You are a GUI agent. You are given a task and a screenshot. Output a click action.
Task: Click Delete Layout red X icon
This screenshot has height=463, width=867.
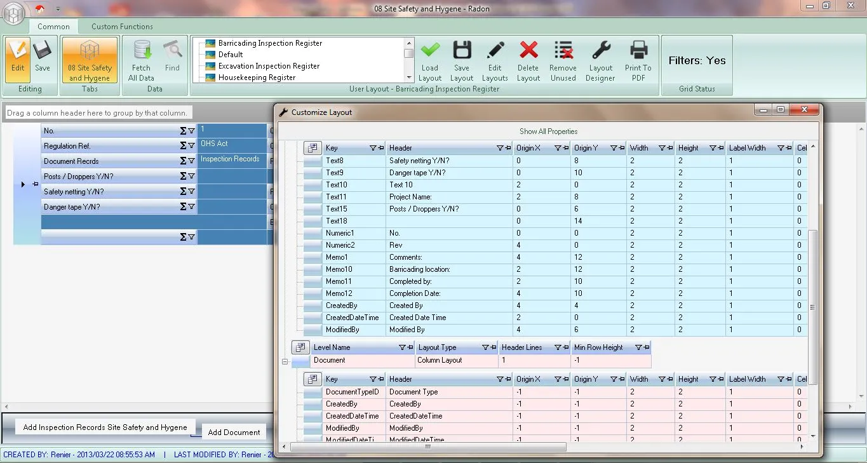click(528, 60)
